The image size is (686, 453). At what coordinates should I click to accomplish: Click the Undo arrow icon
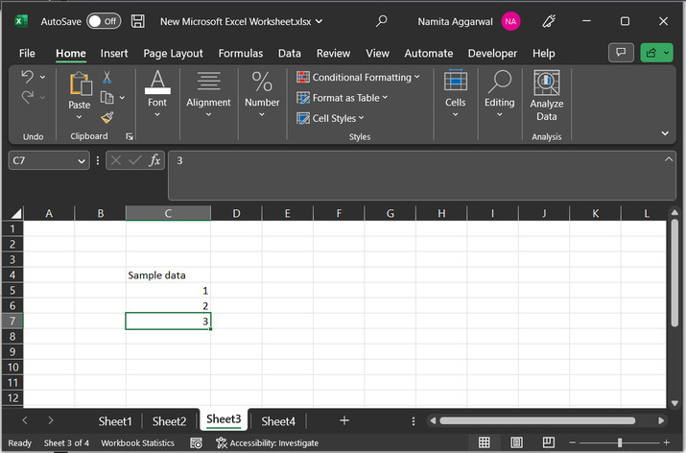[27, 77]
